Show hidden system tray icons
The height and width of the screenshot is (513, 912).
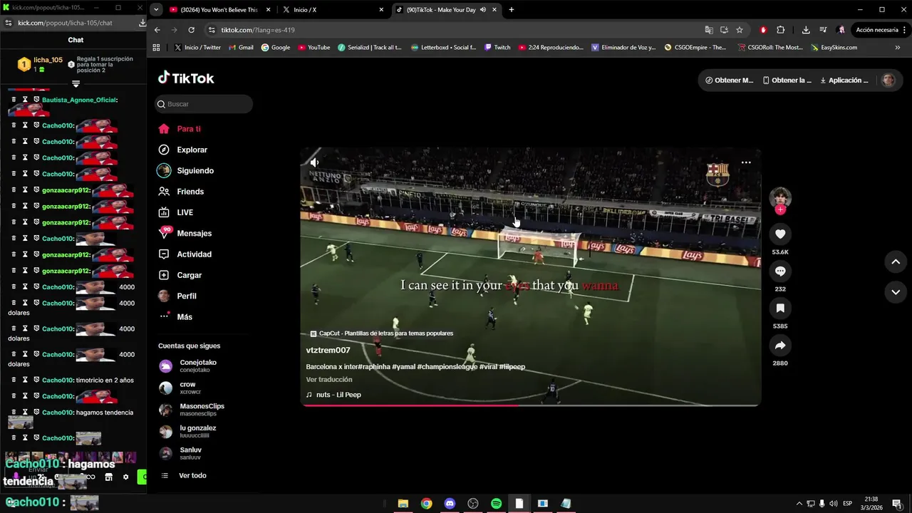pyautogui.click(x=799, y=504)
